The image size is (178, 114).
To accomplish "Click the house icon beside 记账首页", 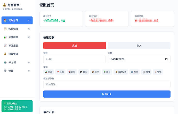I will click(5, 20).
